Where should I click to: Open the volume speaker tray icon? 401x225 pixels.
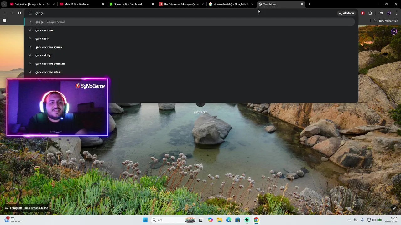(x=374, y=220)
